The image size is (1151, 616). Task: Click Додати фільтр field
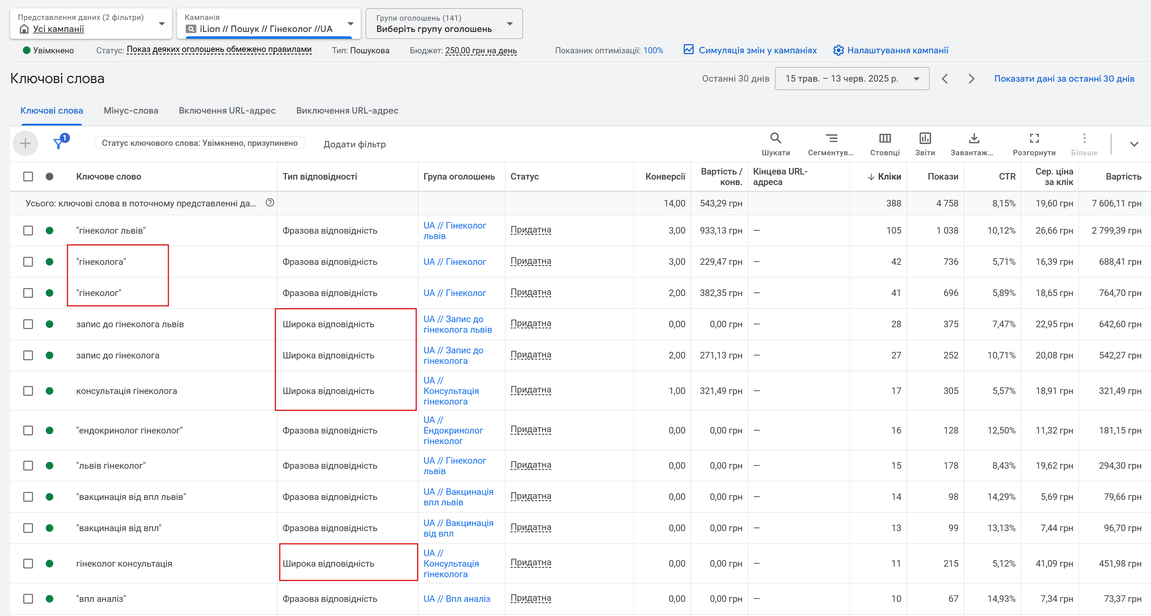(354, 144)
